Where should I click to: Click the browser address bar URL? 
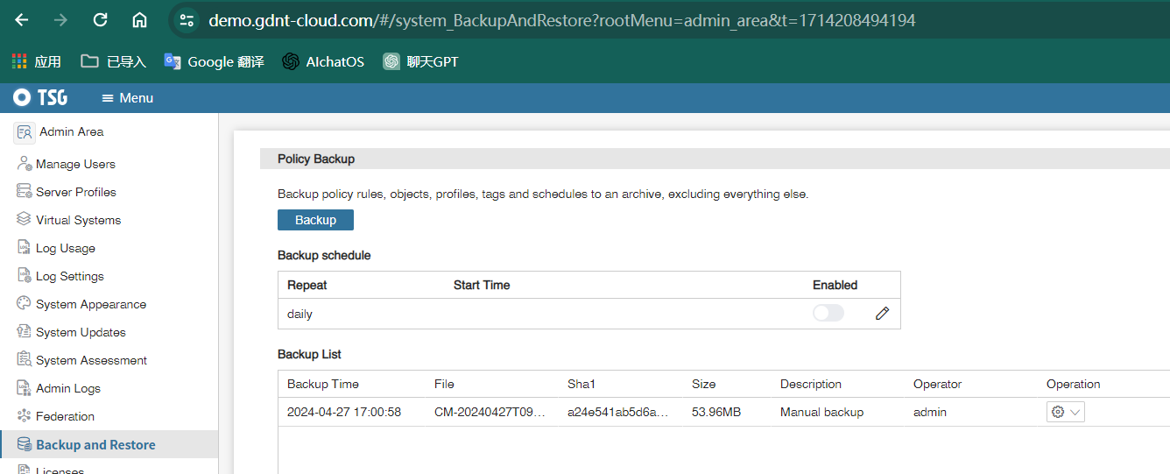pyautogui.click(x=561, y=19)
